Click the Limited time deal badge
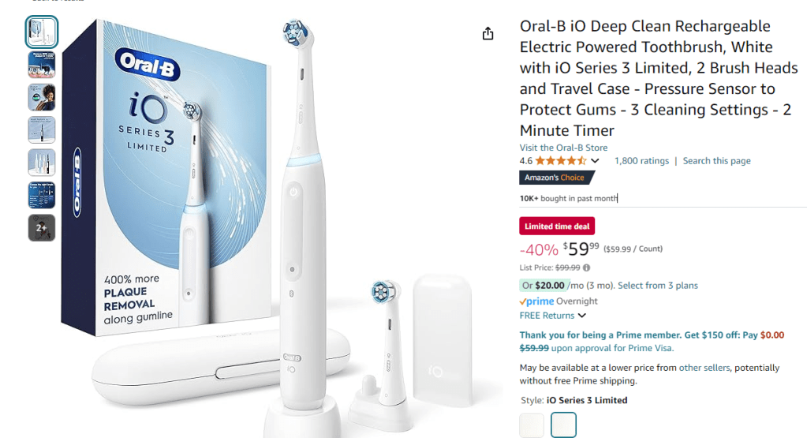807x438 pixels. [557, 226]
